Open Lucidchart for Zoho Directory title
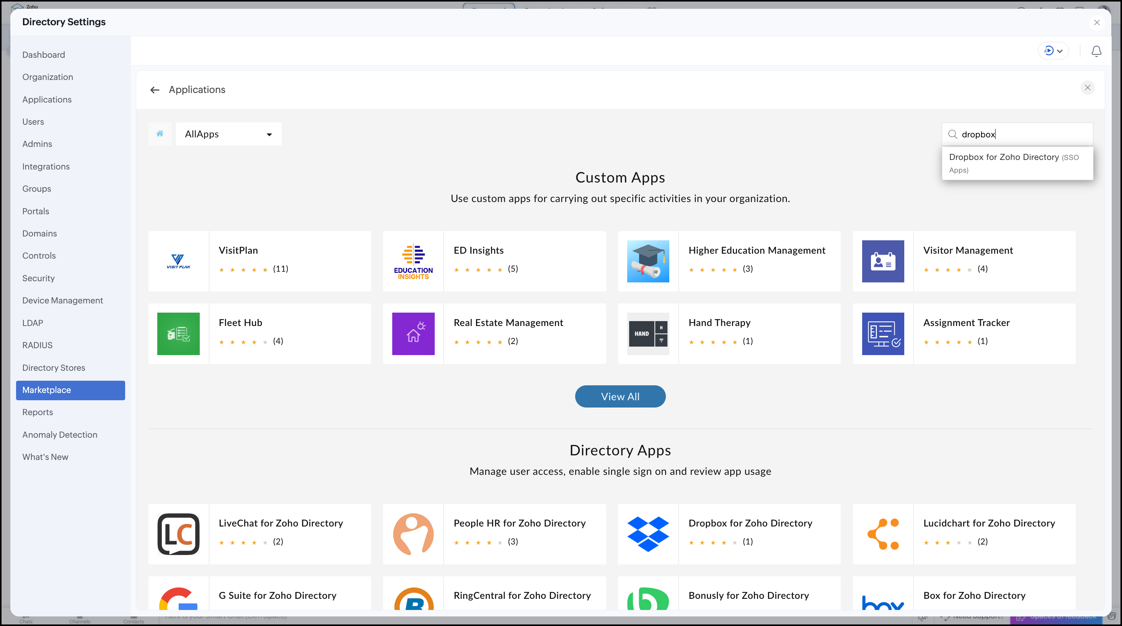 (989, 523)
